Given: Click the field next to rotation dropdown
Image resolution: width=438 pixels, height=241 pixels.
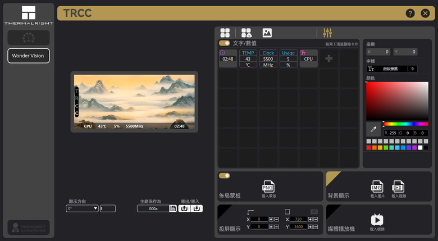Looking at the screenshot, I should point(108,208).
